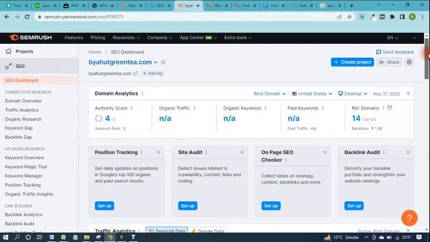Image resolution: width=430 pixels, height=242 pixels.
Task: Click Set up under Site Audit
Action: [x=187, y=206]
